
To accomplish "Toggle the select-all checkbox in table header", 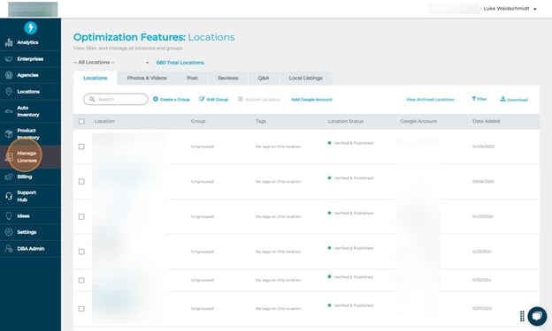I will [81, 121].
